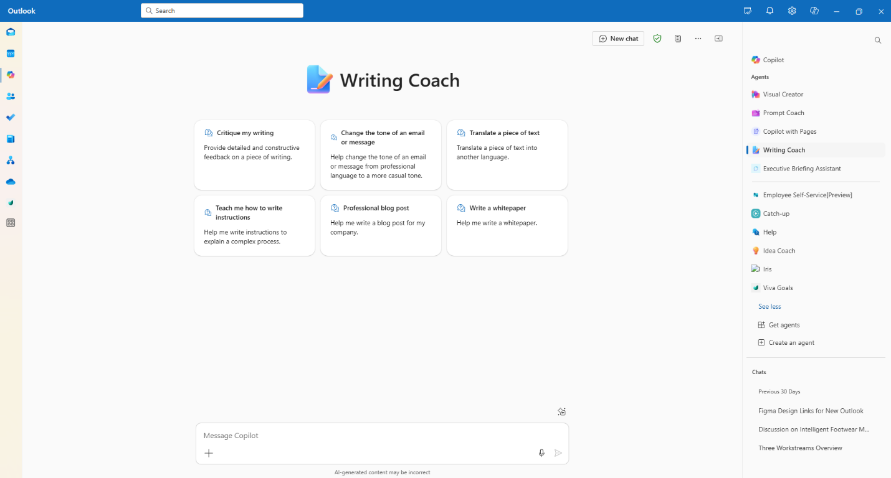
Task: Collapse agents list with See less
Action: coord(769,307)
